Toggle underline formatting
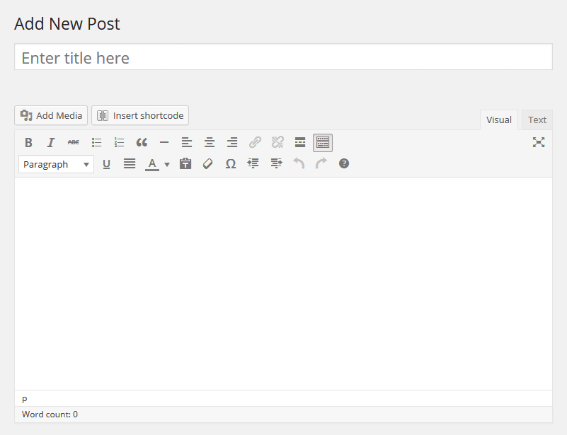 (106, 163)
